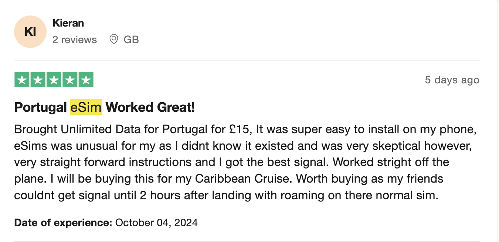Screen dimensions: 499x242
Task: Click the October 04, 2024 date
Action: 156,223
